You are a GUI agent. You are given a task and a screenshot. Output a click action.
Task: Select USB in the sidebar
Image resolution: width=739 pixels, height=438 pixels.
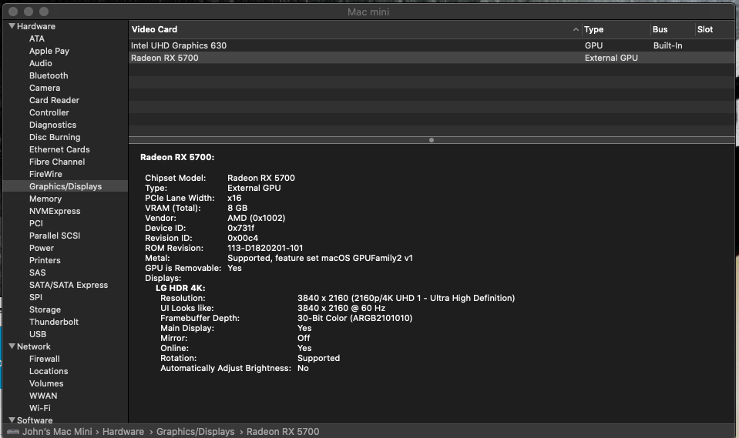(38, 334)
